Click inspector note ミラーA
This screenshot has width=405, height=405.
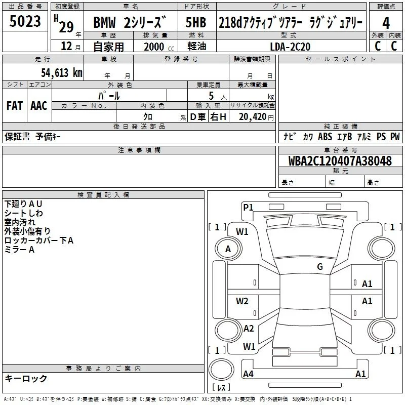[x=19, y=250]
